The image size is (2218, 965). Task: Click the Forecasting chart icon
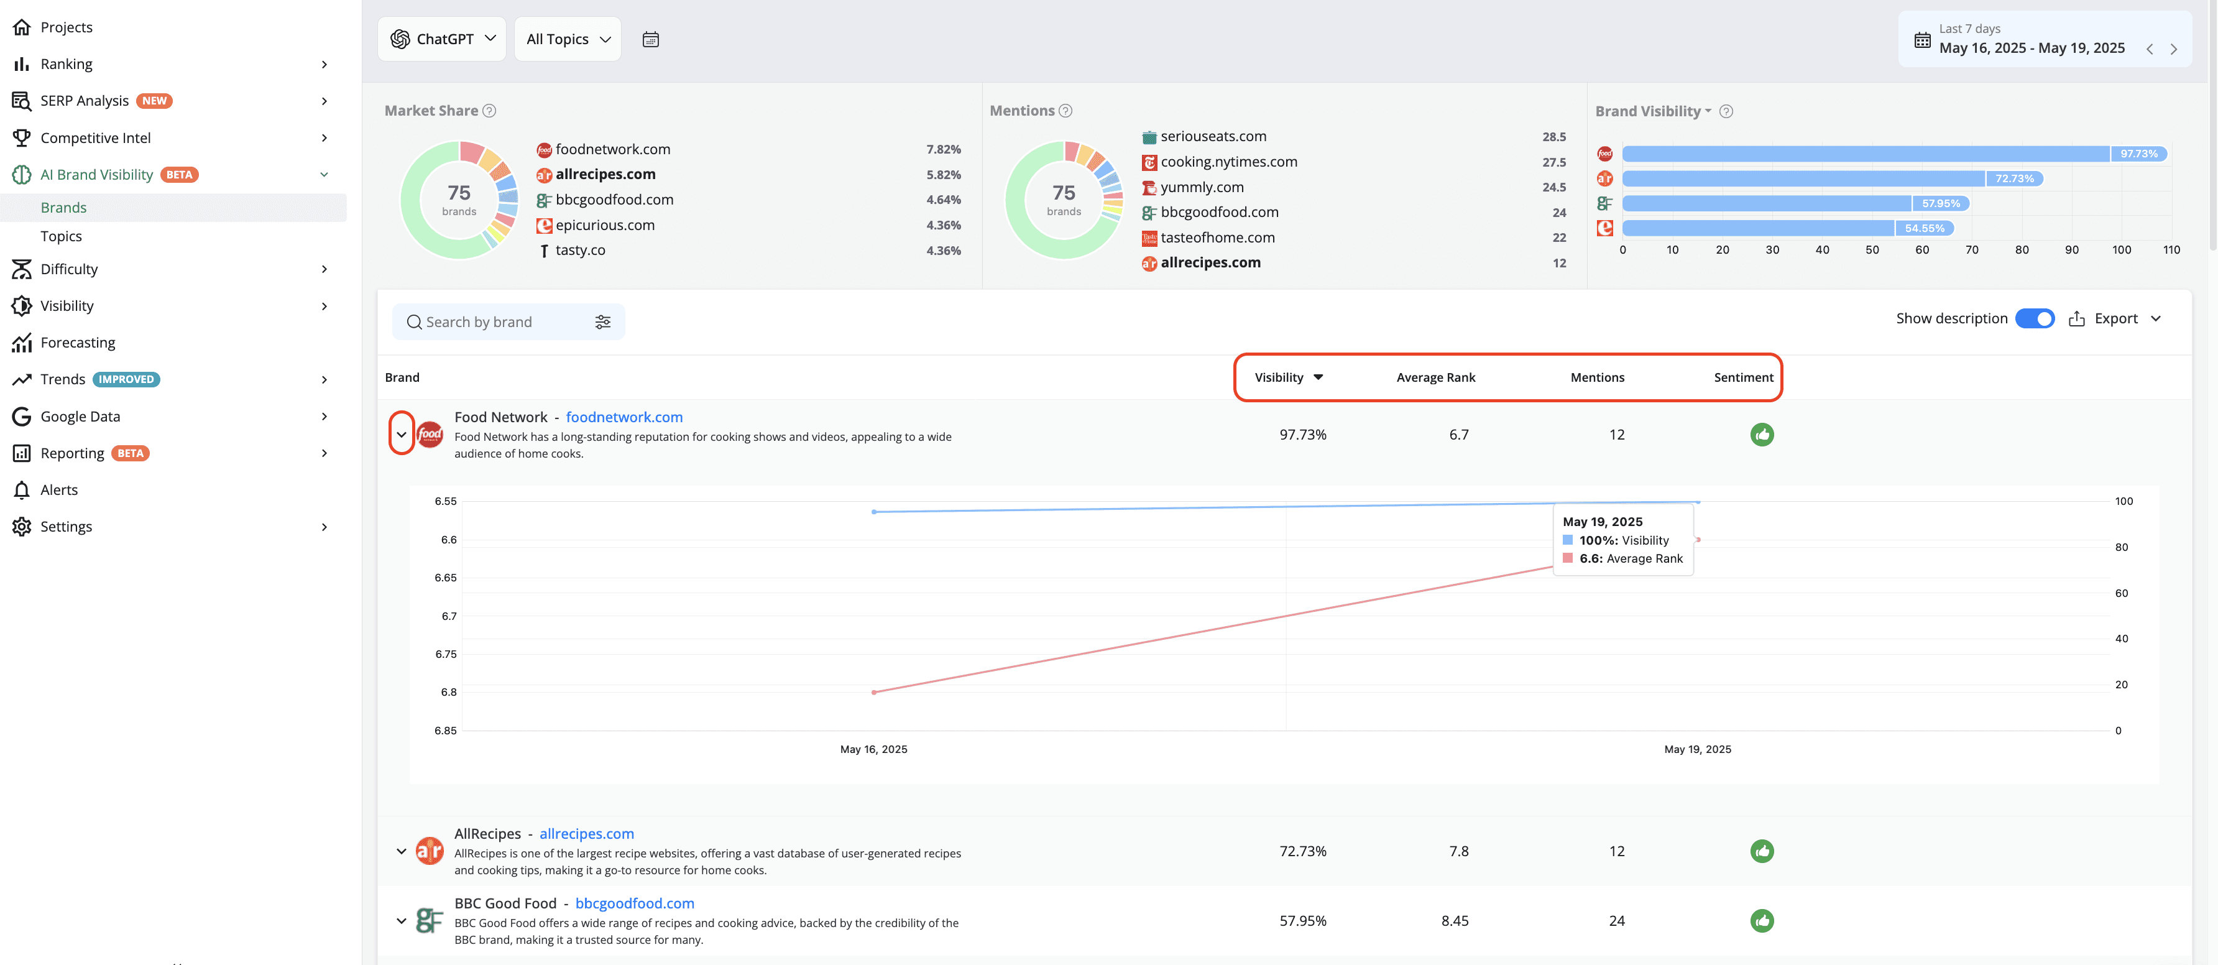coord(22,343)
